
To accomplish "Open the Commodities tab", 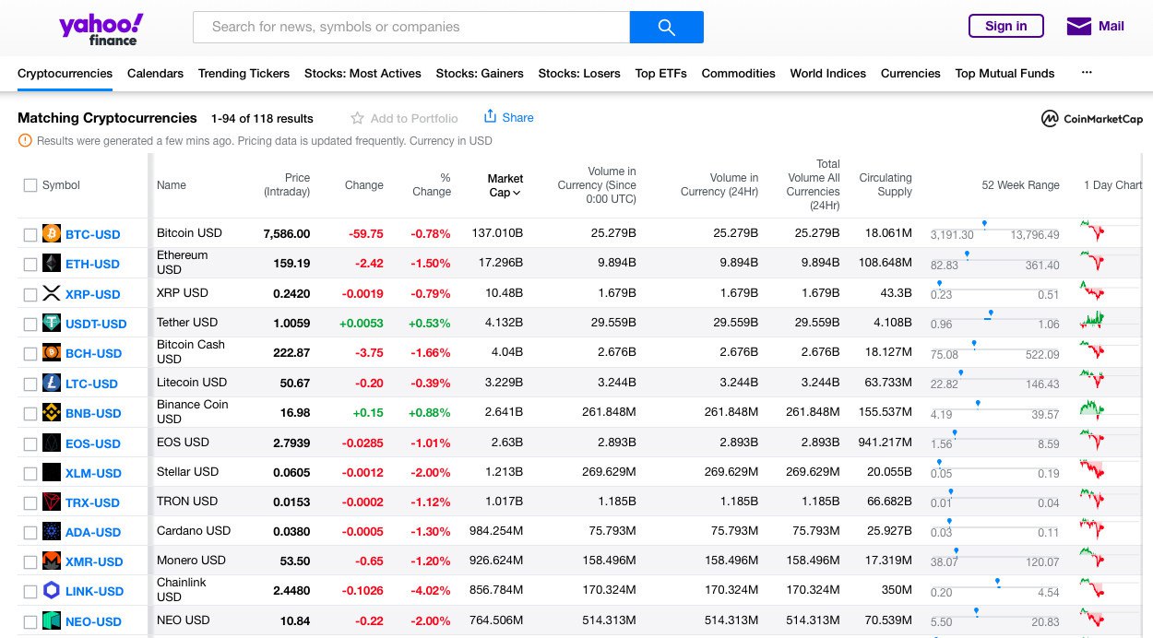I will tap(738, 73).
